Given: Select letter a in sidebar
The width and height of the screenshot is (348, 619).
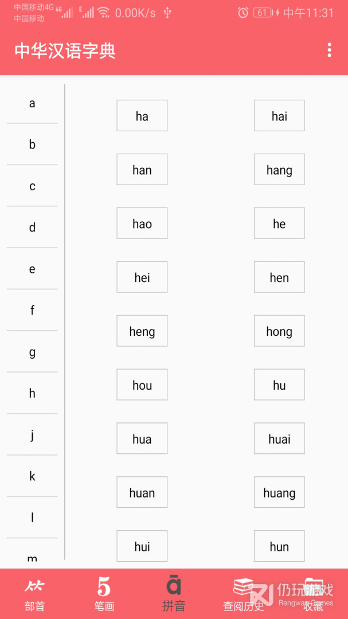Looking at the screenshot, I should point(32,103).
